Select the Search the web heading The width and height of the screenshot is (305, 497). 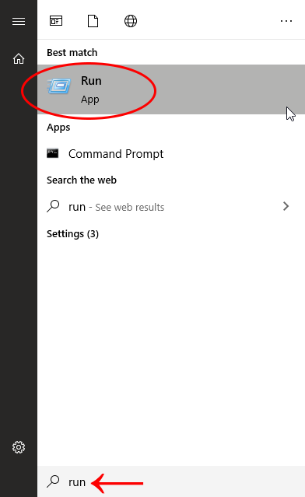[82, 180]
